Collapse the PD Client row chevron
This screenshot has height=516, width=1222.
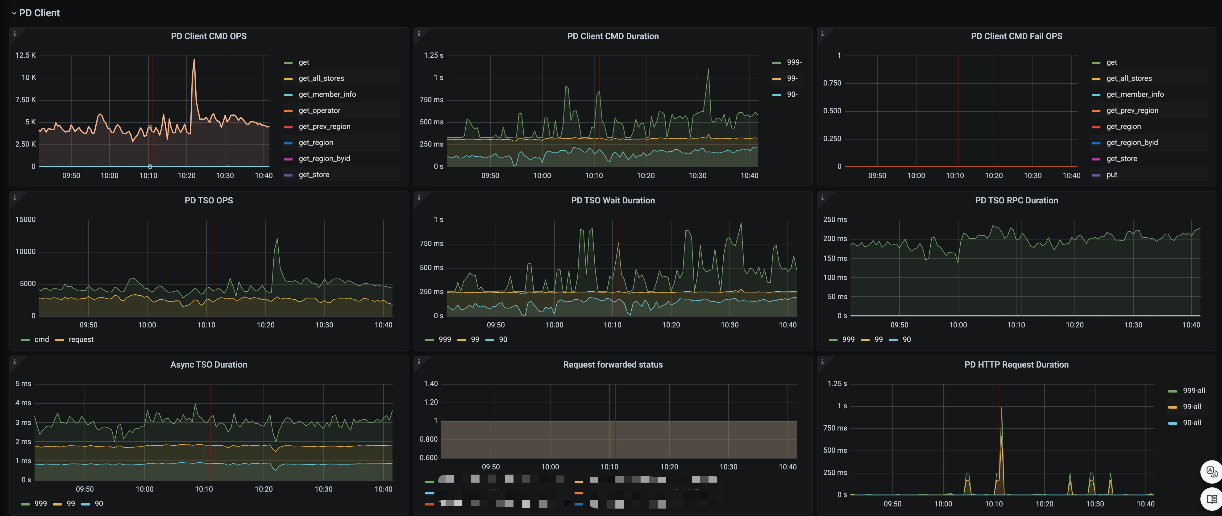14,13
